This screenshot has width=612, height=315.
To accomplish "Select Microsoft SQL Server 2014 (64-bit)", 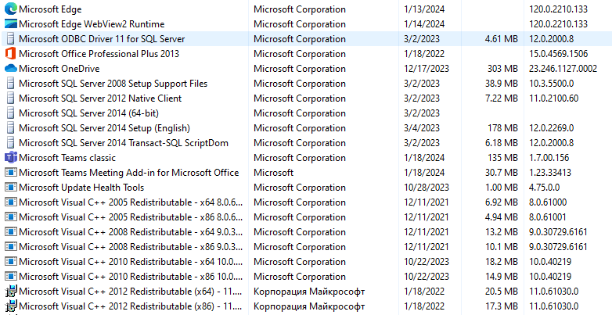I will tap(88, 113).
